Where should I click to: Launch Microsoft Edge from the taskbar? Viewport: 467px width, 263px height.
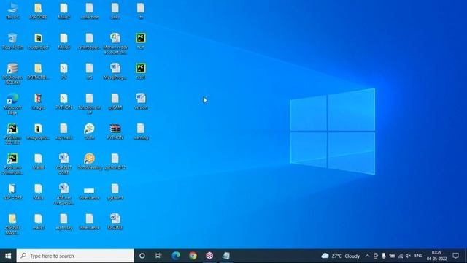point(176,256)
